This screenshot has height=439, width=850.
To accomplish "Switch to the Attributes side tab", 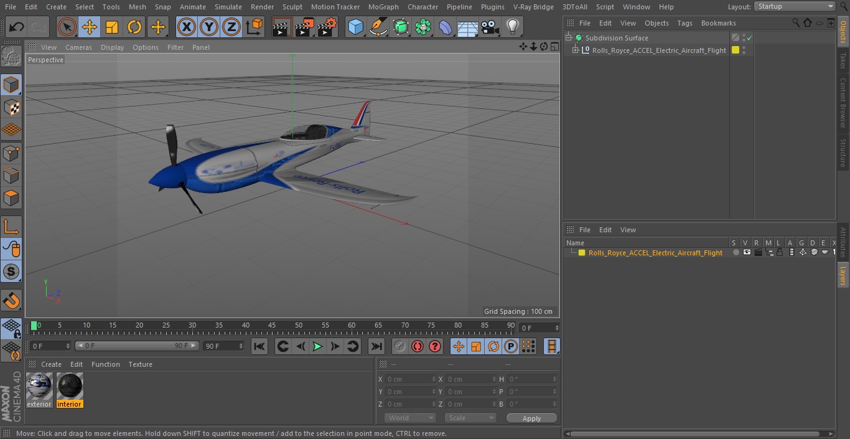I will (x=843, y=242).
